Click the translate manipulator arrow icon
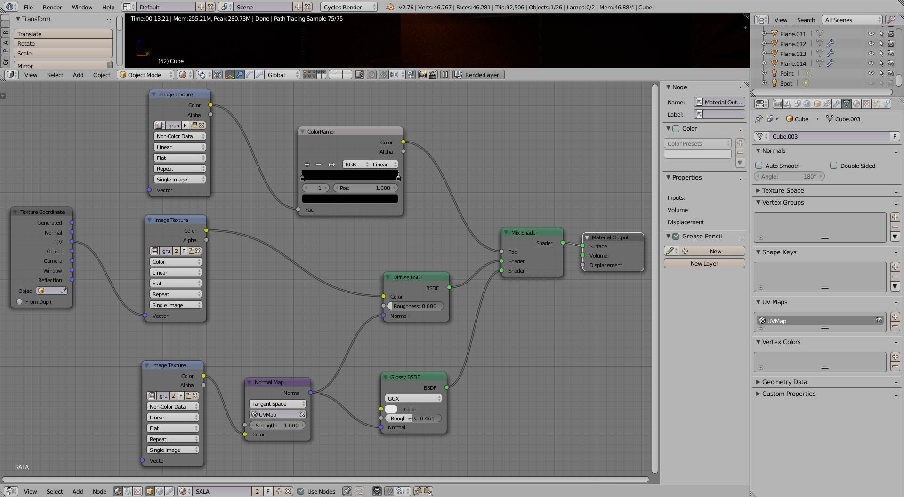 [240, 75]
